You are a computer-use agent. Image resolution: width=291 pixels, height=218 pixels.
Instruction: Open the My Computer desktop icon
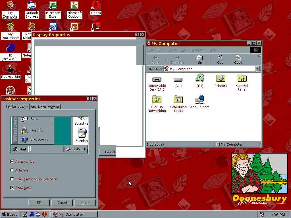pos(11,10)
